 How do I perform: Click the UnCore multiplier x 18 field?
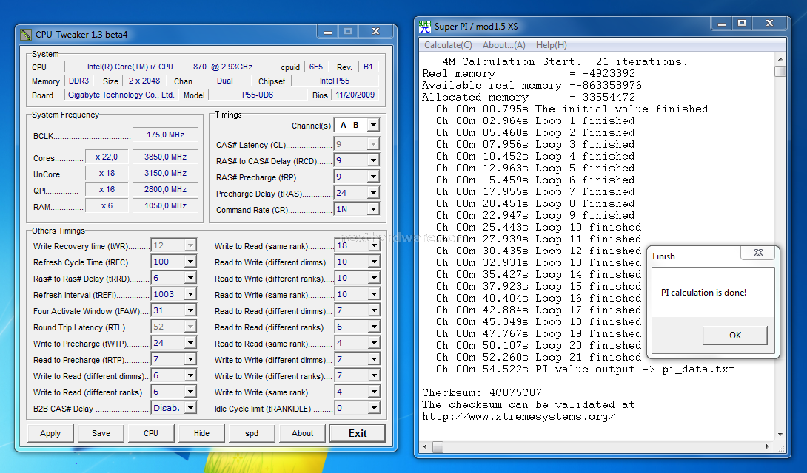tap(107, 173)
